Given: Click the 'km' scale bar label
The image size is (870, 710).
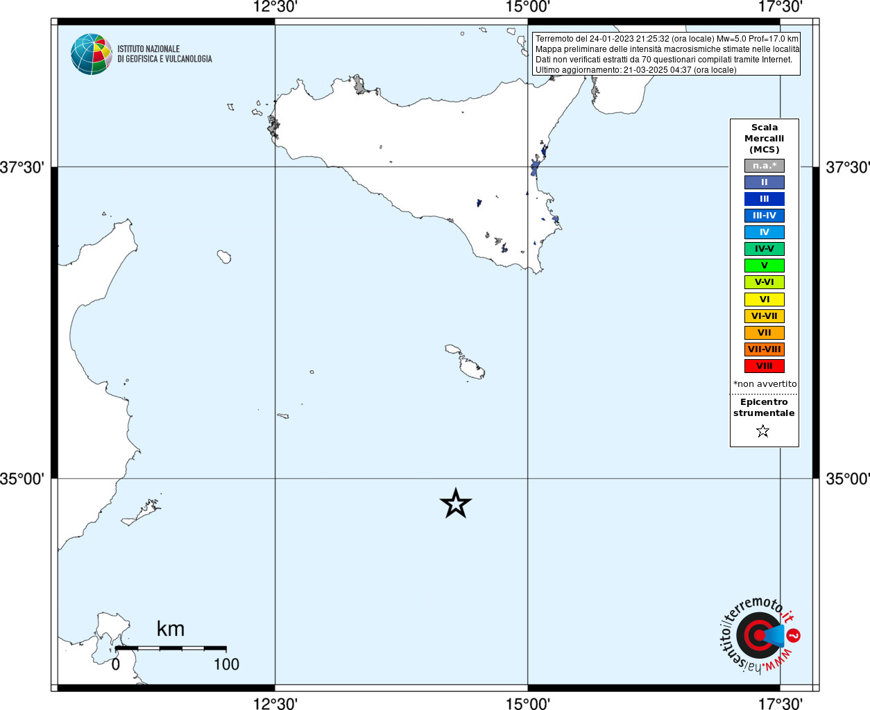Looking at the screenshot, I should 171,629.
